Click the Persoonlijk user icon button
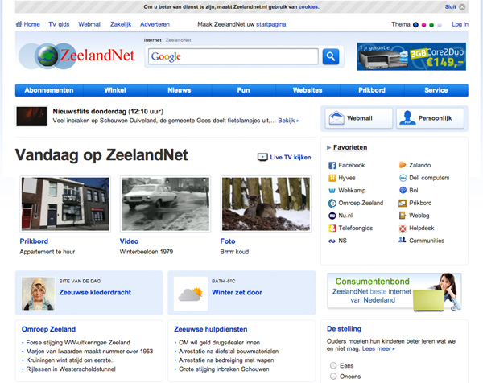The height and width of the screenshot is (383, 483). click(x=408, y=118)
